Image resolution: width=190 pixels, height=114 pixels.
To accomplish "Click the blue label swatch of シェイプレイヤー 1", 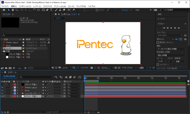I will [15, 93].
